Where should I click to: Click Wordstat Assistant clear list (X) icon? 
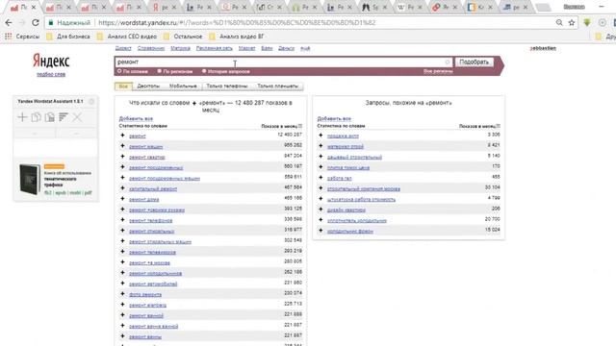coord(77,117)
